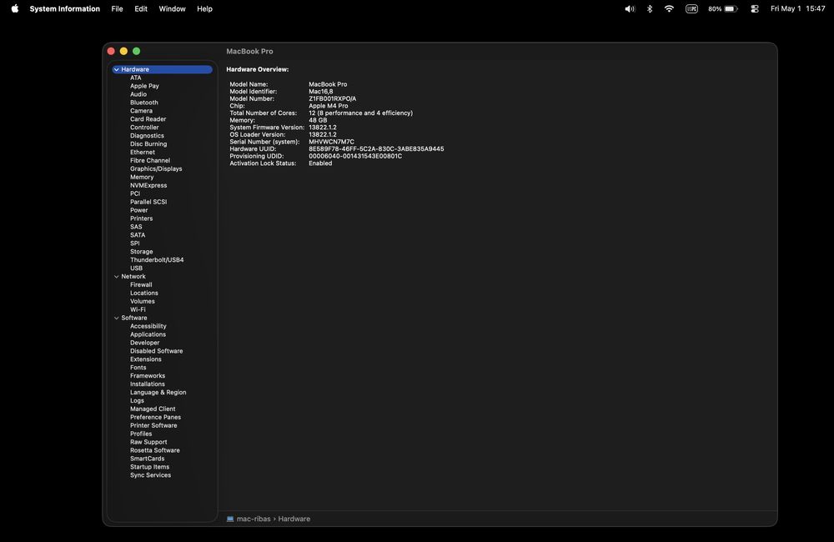Select Ethernet in the sidebar
The width and height of the screenshot is (834, 542).
[142, 152]
